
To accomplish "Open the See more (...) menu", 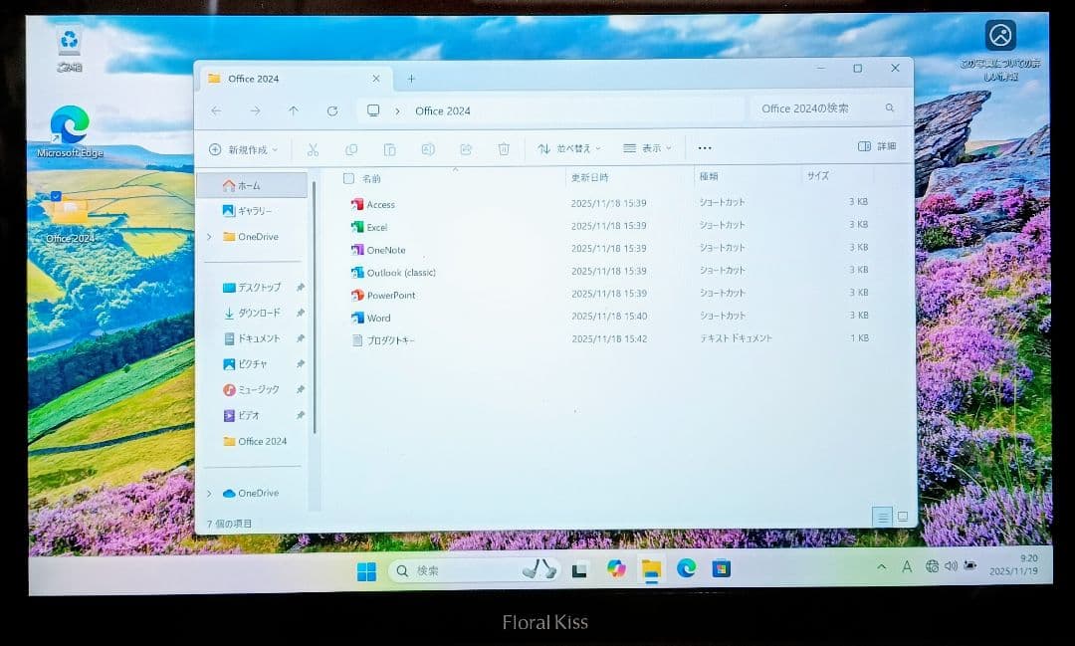I will (x=705, y=147).
